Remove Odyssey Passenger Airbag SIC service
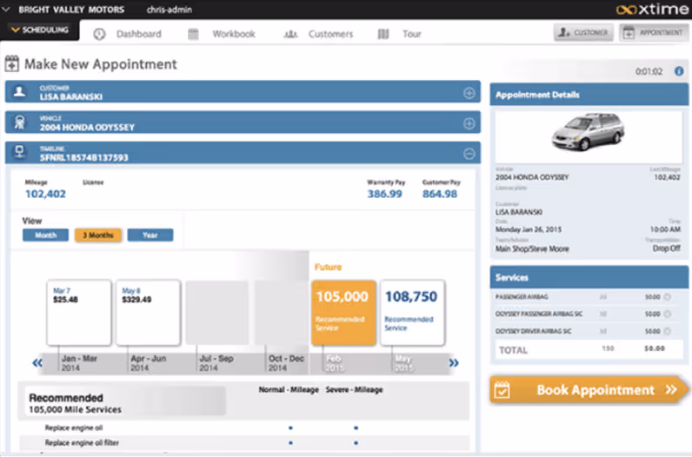 [x=668, y=314]
